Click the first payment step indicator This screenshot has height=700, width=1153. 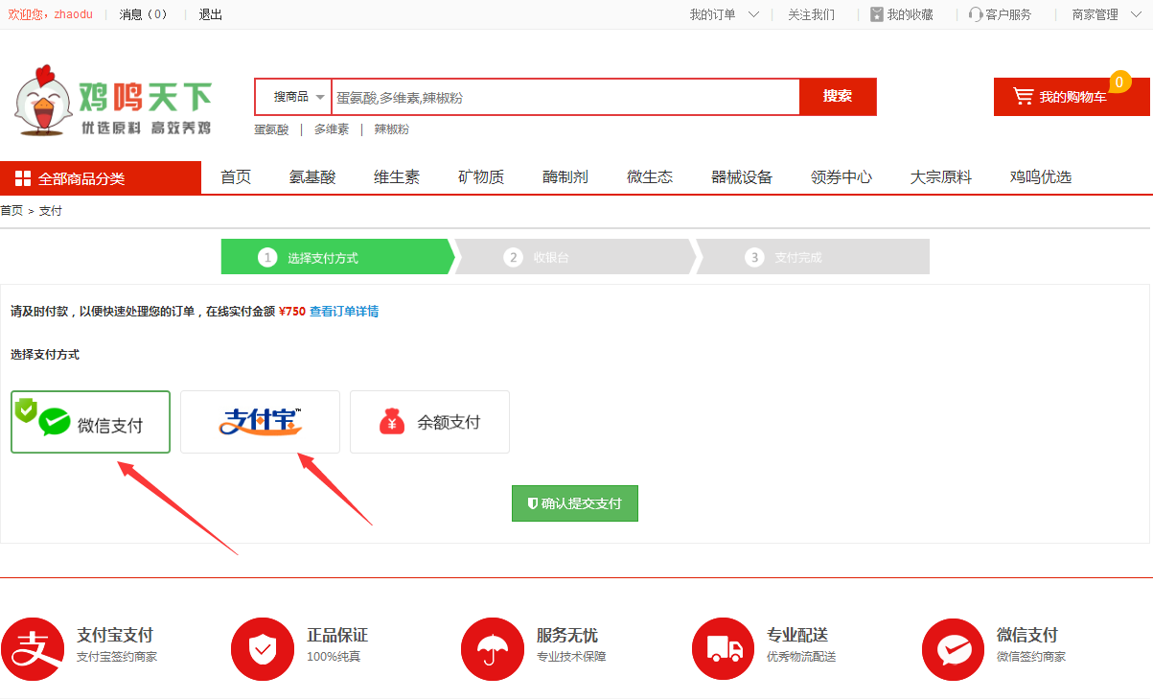pyautogui.click(x=335, y=257)
